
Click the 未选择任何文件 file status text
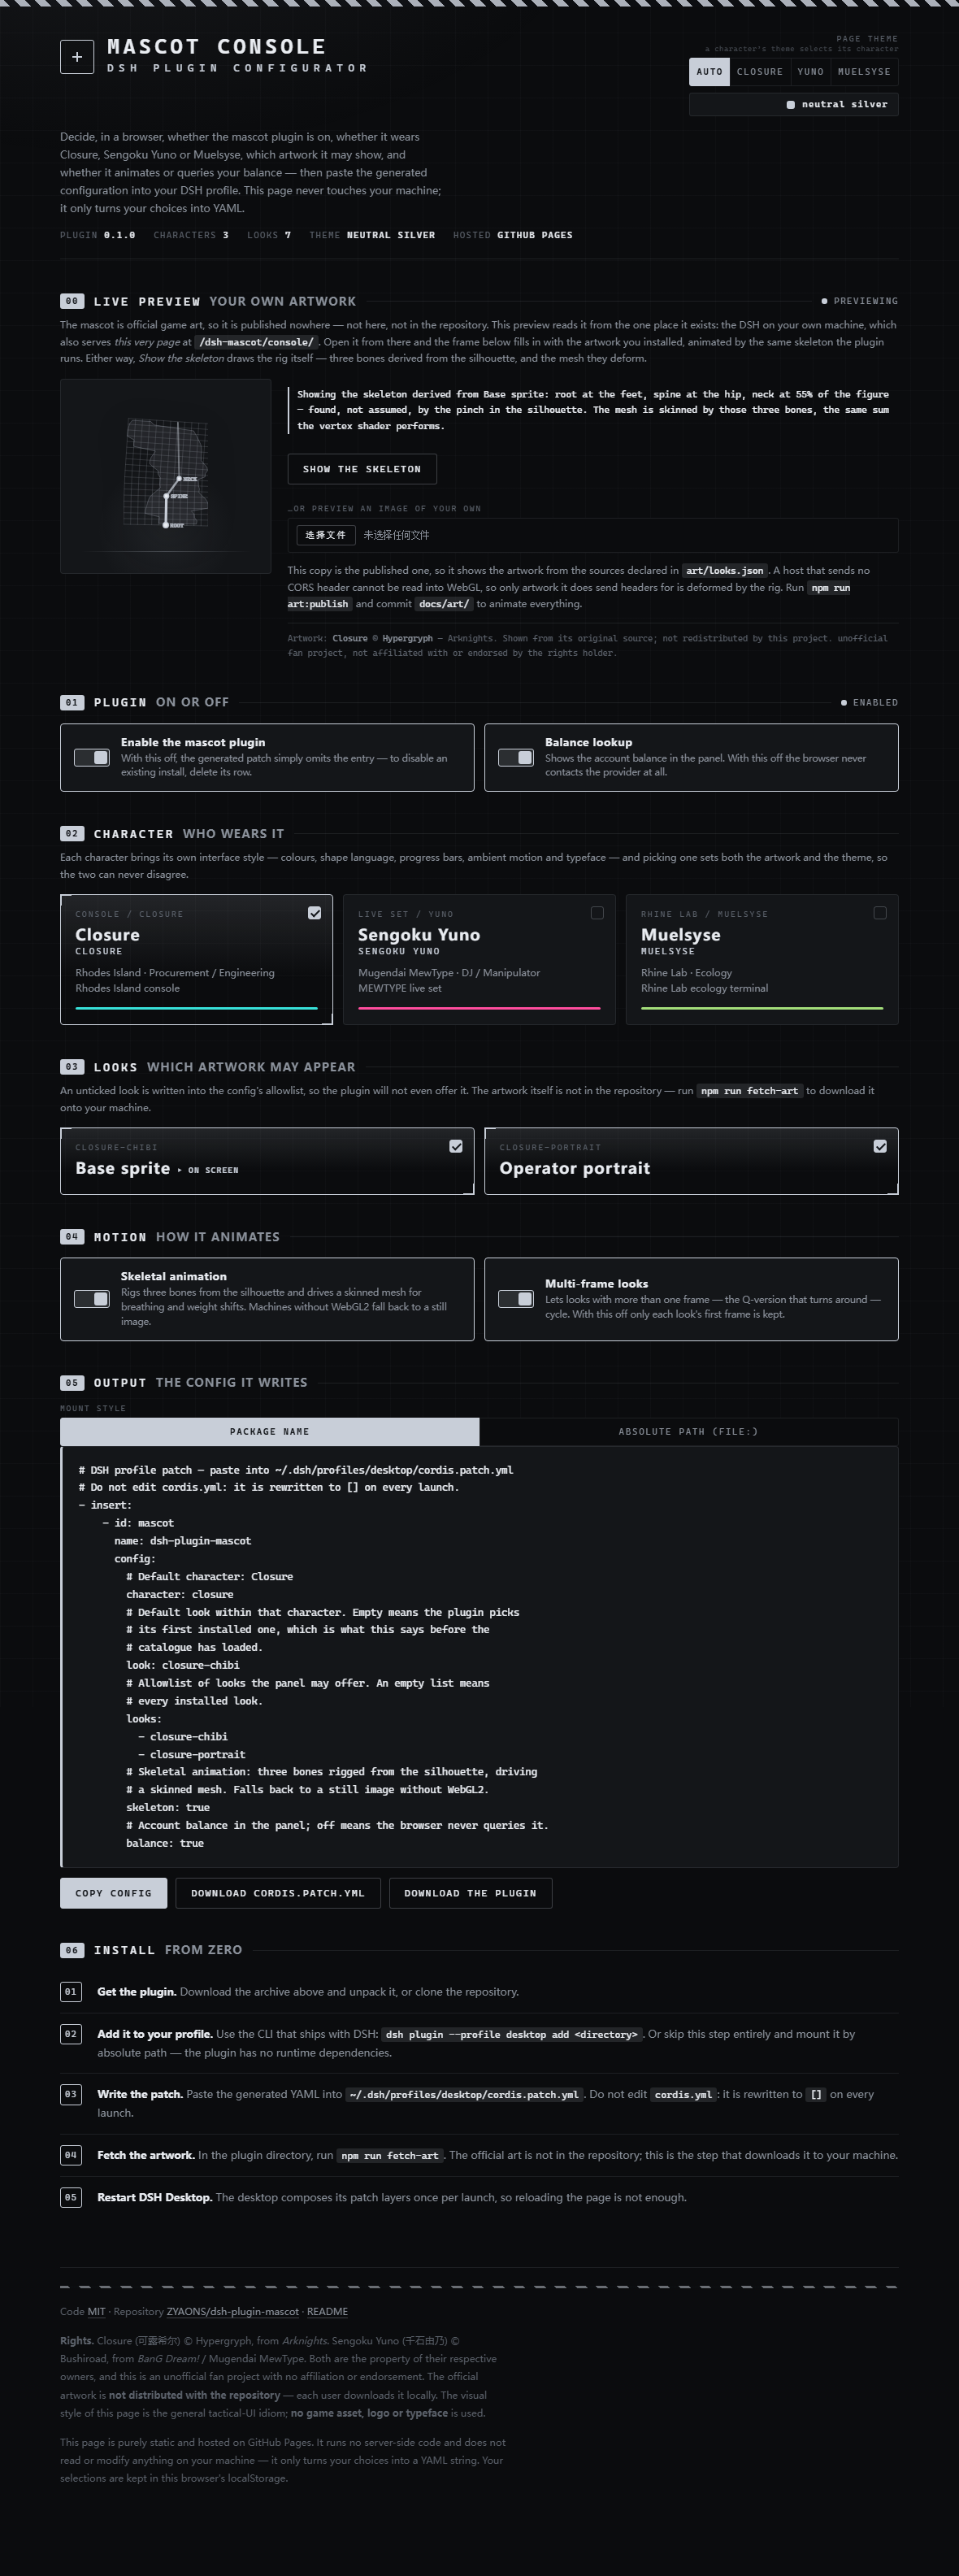click(396, 535)
